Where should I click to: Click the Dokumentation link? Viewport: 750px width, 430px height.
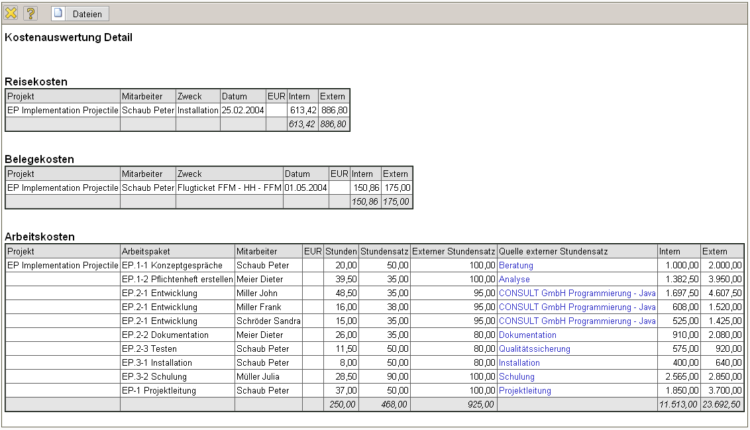point(527,335)
